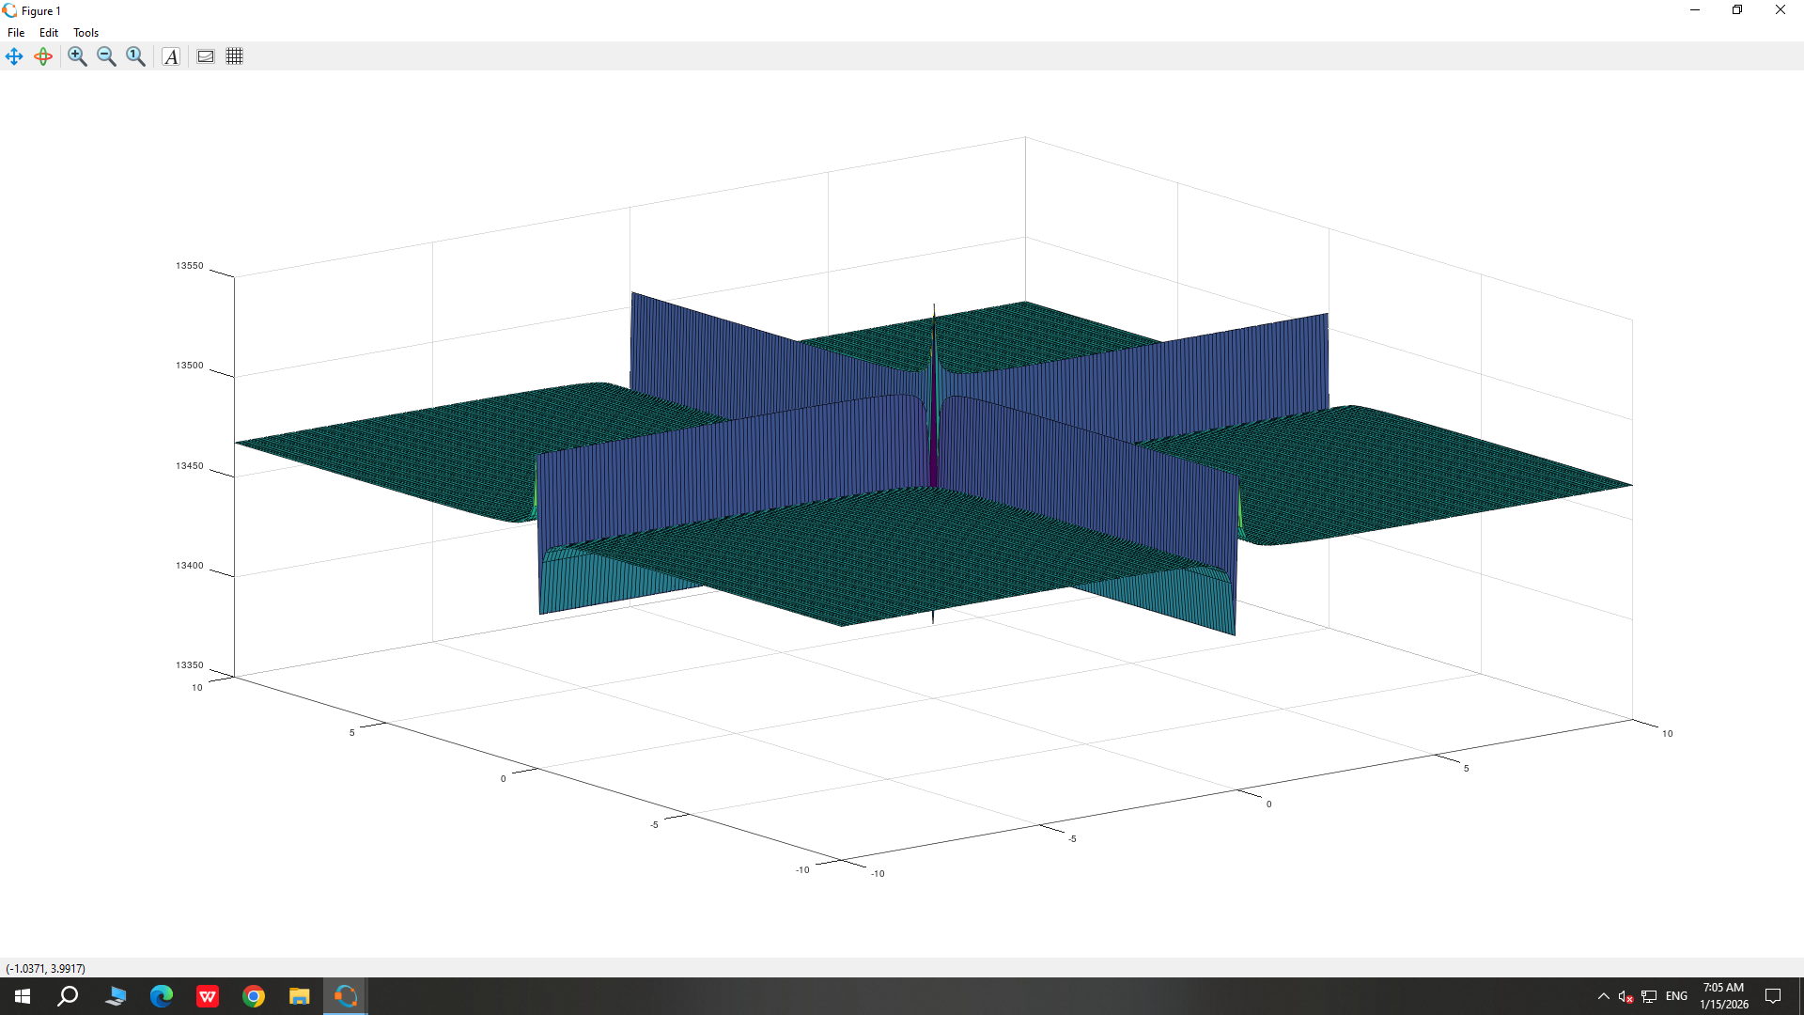
Task: Open Google Chrome from taskbar
Action: click(254, 996)
